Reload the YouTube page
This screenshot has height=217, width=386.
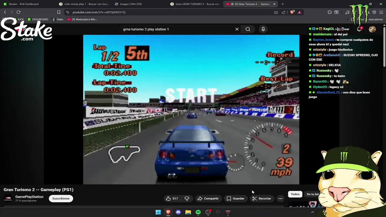pyautogui.click(x=18, y=12)
